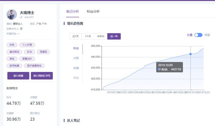Click the tooltip value 442718
Viewport: 215px width, 126px height.
(176, 69)
